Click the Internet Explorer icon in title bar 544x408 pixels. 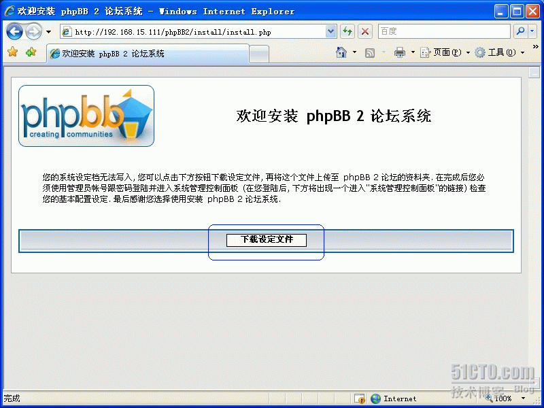(9, 11)
